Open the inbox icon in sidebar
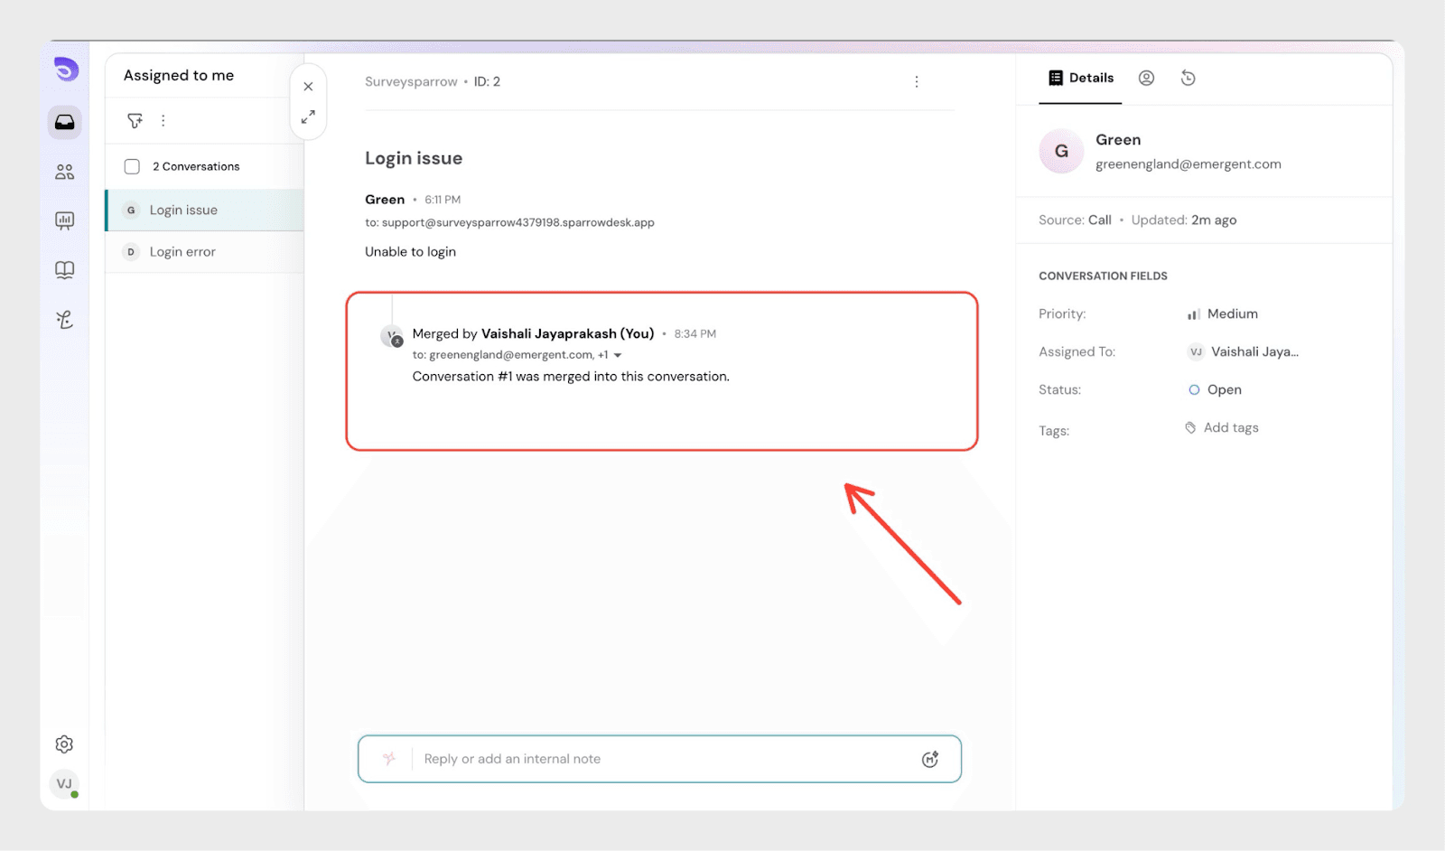The width and height of the screenshot is (1445, 851). click(x=65, y=122)
